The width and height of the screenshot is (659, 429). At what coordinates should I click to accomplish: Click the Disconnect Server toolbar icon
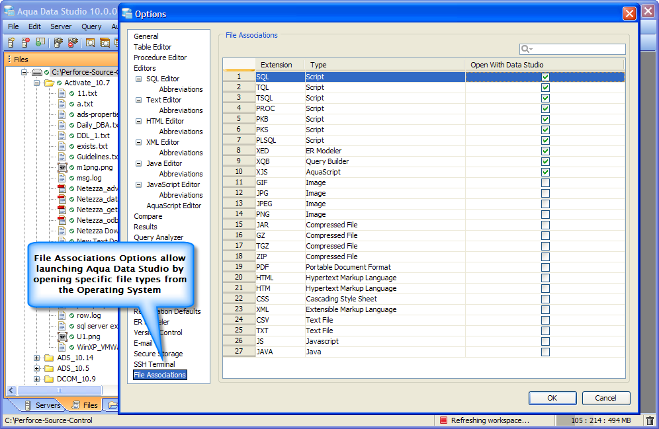click(73, 42)
